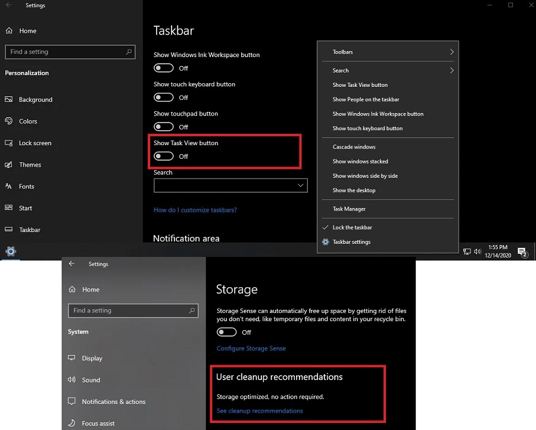Open the Action Center notification icon
Viewport: 536px width, 430px height.
(x=523, y=253)
